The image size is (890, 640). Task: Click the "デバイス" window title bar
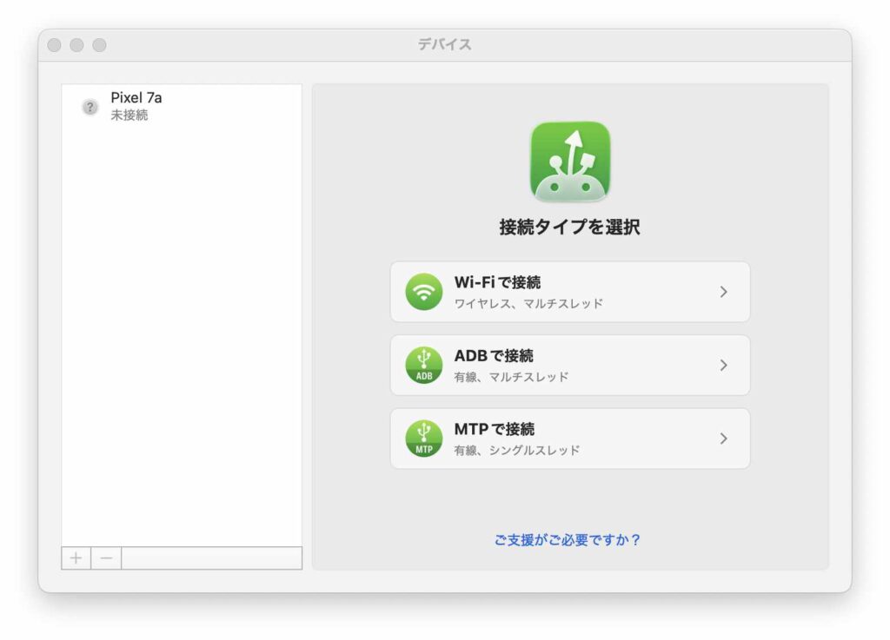tap(445, 44)
